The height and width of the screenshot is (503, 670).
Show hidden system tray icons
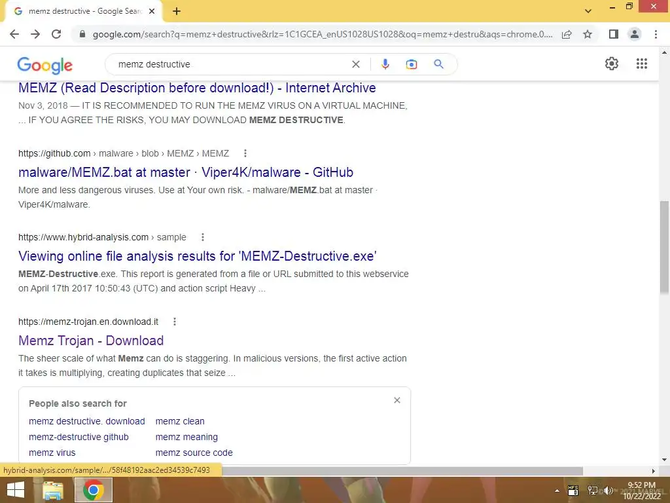[557, 491]
